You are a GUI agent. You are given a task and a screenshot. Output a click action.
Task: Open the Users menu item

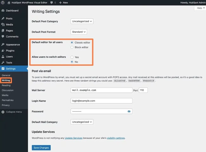[x=9, y=56]
